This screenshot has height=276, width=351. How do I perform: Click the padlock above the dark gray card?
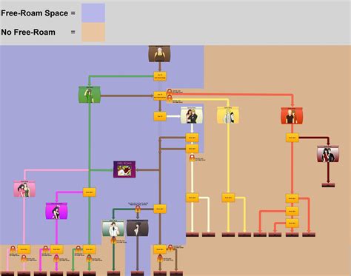tap(138, 209)
